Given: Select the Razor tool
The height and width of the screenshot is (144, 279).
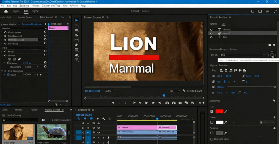Looking at the screenshot, I should tap(76, 35).
